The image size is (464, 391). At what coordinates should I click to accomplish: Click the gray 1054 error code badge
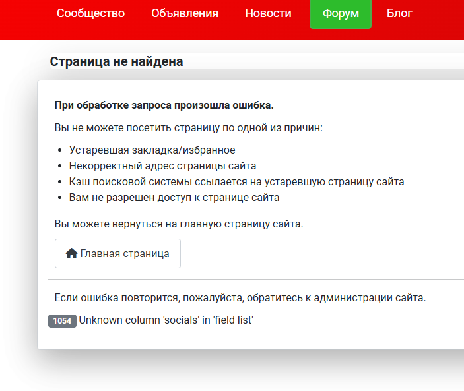click(x=62, y=321)
